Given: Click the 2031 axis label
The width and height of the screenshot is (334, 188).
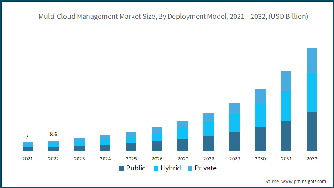Looking at the screenshot, I should tap(286, 159).
